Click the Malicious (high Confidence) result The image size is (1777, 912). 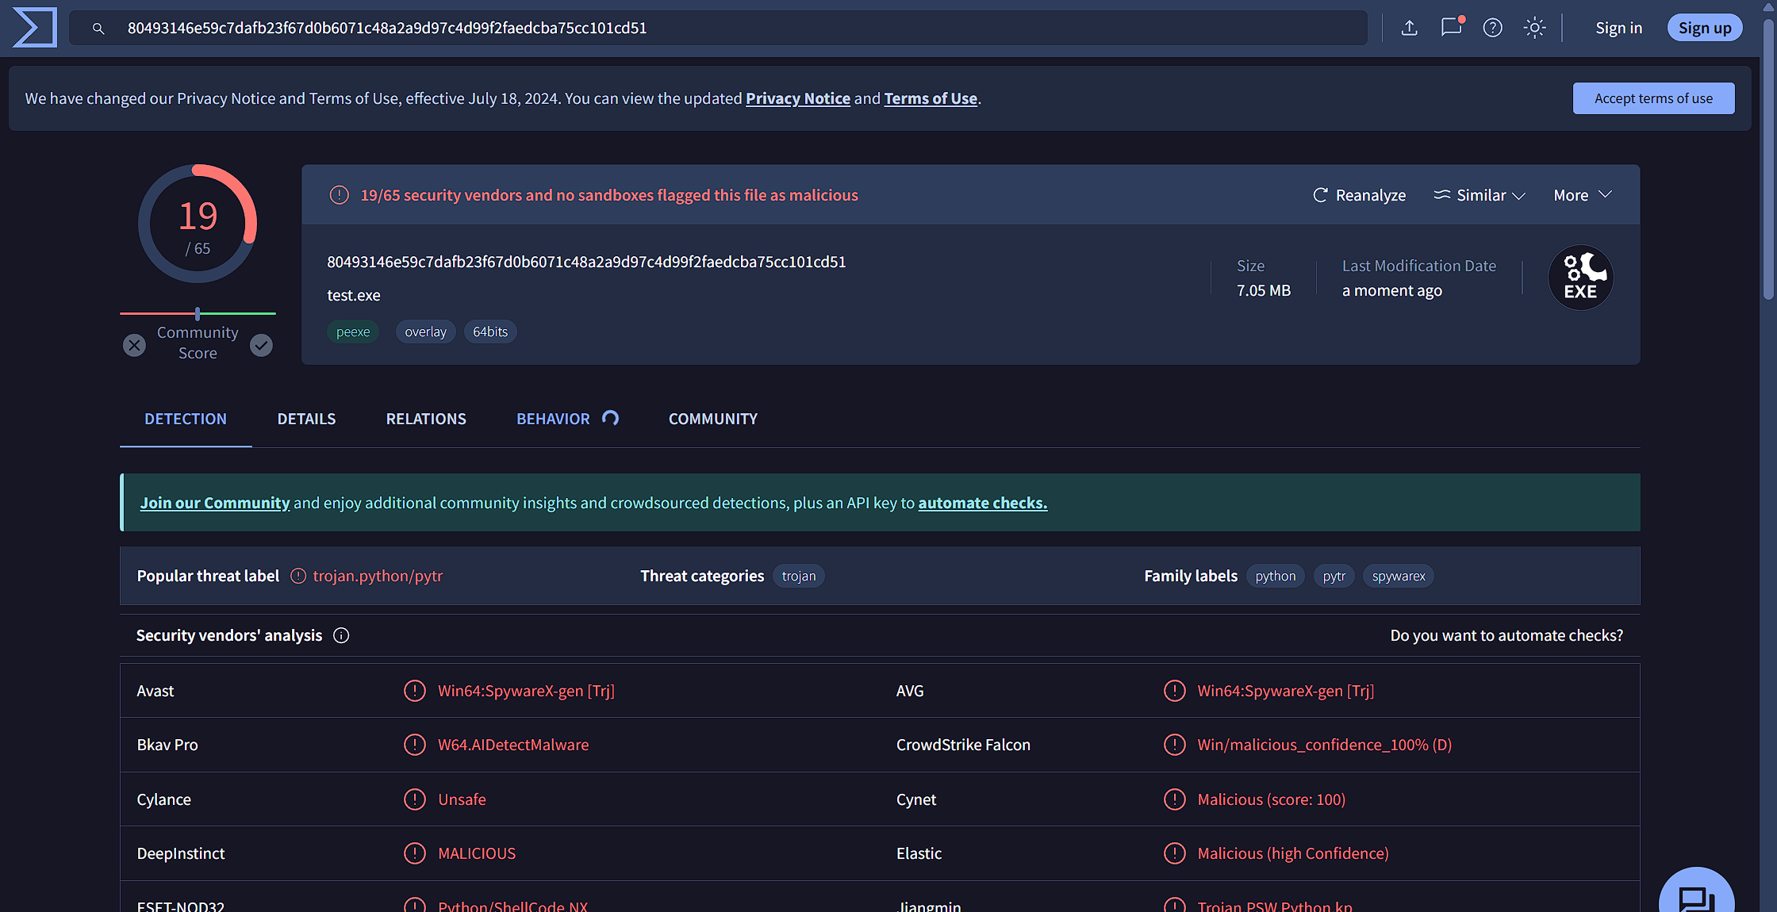coord(1293,853)
